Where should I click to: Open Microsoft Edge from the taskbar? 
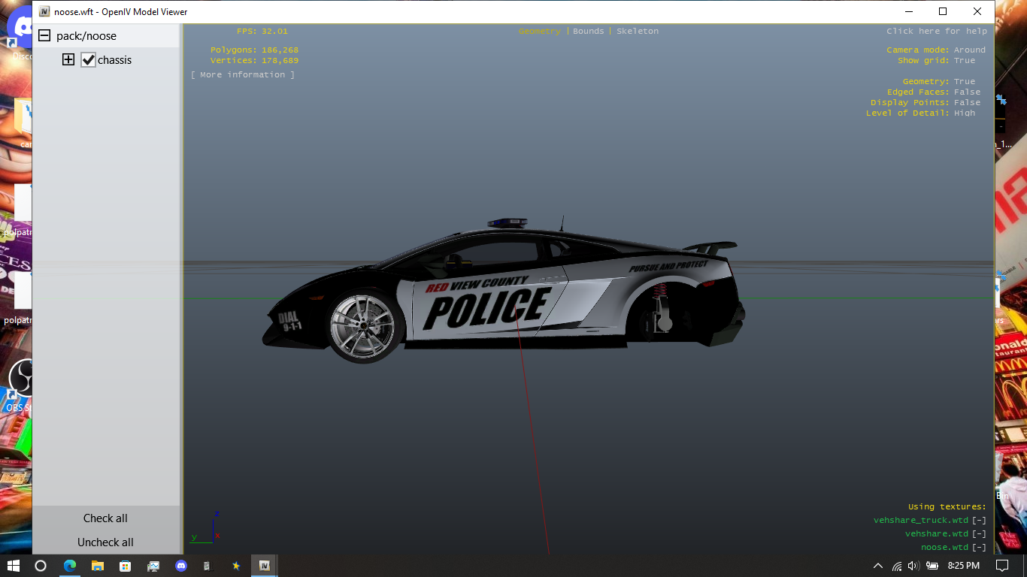pyautogui.click(x=70, y=566)
